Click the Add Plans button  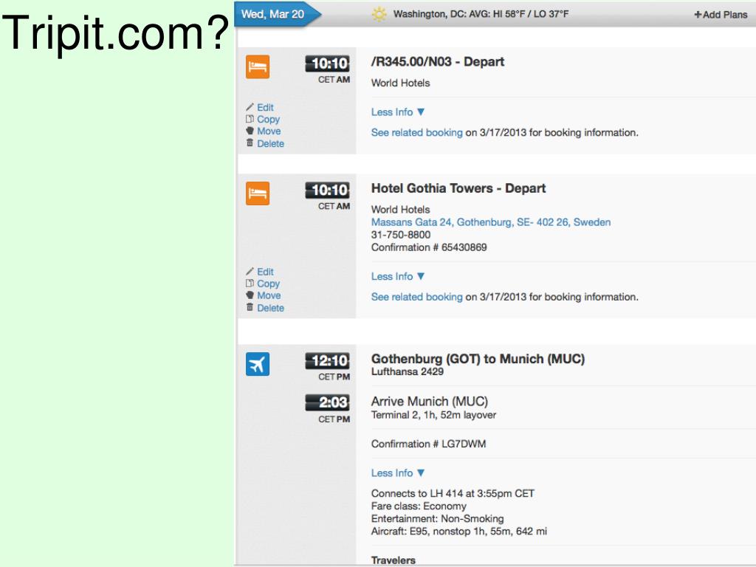[721, 15]
